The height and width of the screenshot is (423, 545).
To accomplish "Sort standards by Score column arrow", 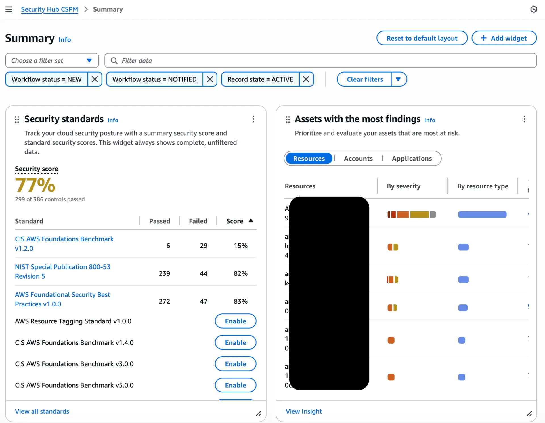I will pos(251,221).
